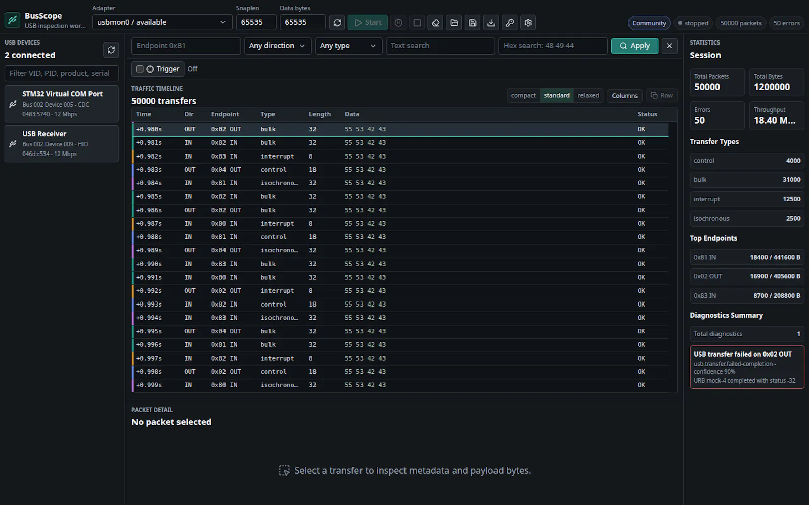809x505 pixels.
Task: Click the 0x83 IN top endpoint row
Action: (x=747, y=296)
